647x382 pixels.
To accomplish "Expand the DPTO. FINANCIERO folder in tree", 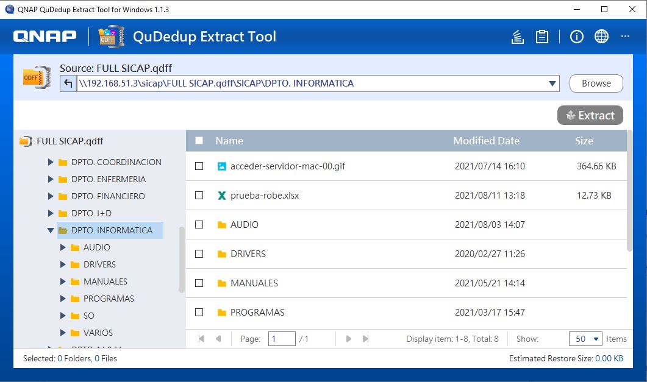I will [51, 197].
